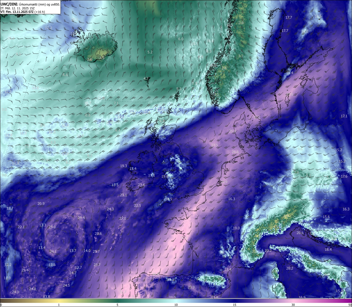Click the map value 24.7
This screenshot has width=352, height=307.
73,273
